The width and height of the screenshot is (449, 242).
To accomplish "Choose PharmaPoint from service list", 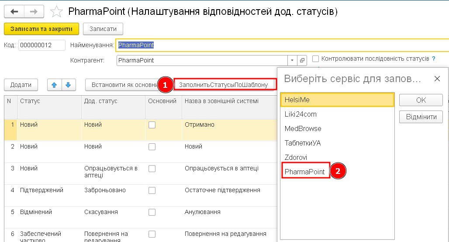I will point(305,172).
